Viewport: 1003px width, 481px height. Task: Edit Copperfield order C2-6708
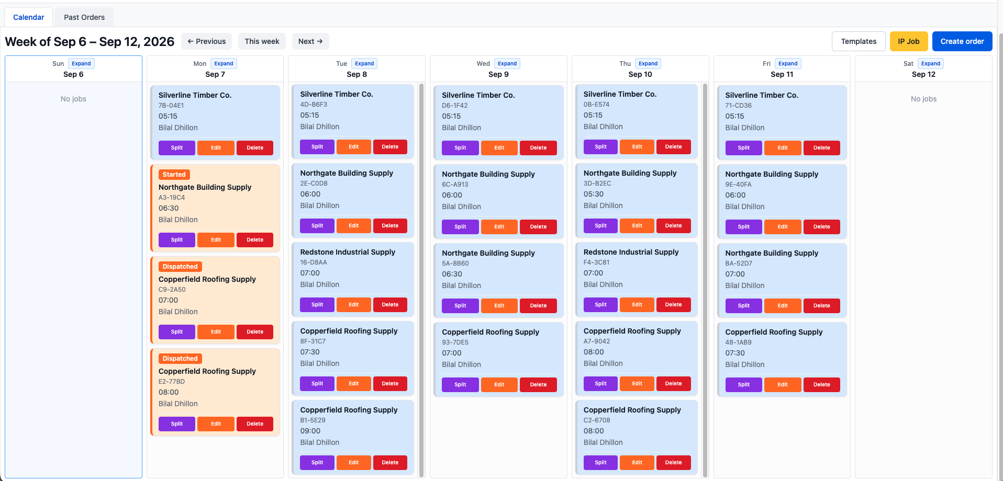[637, 463]
